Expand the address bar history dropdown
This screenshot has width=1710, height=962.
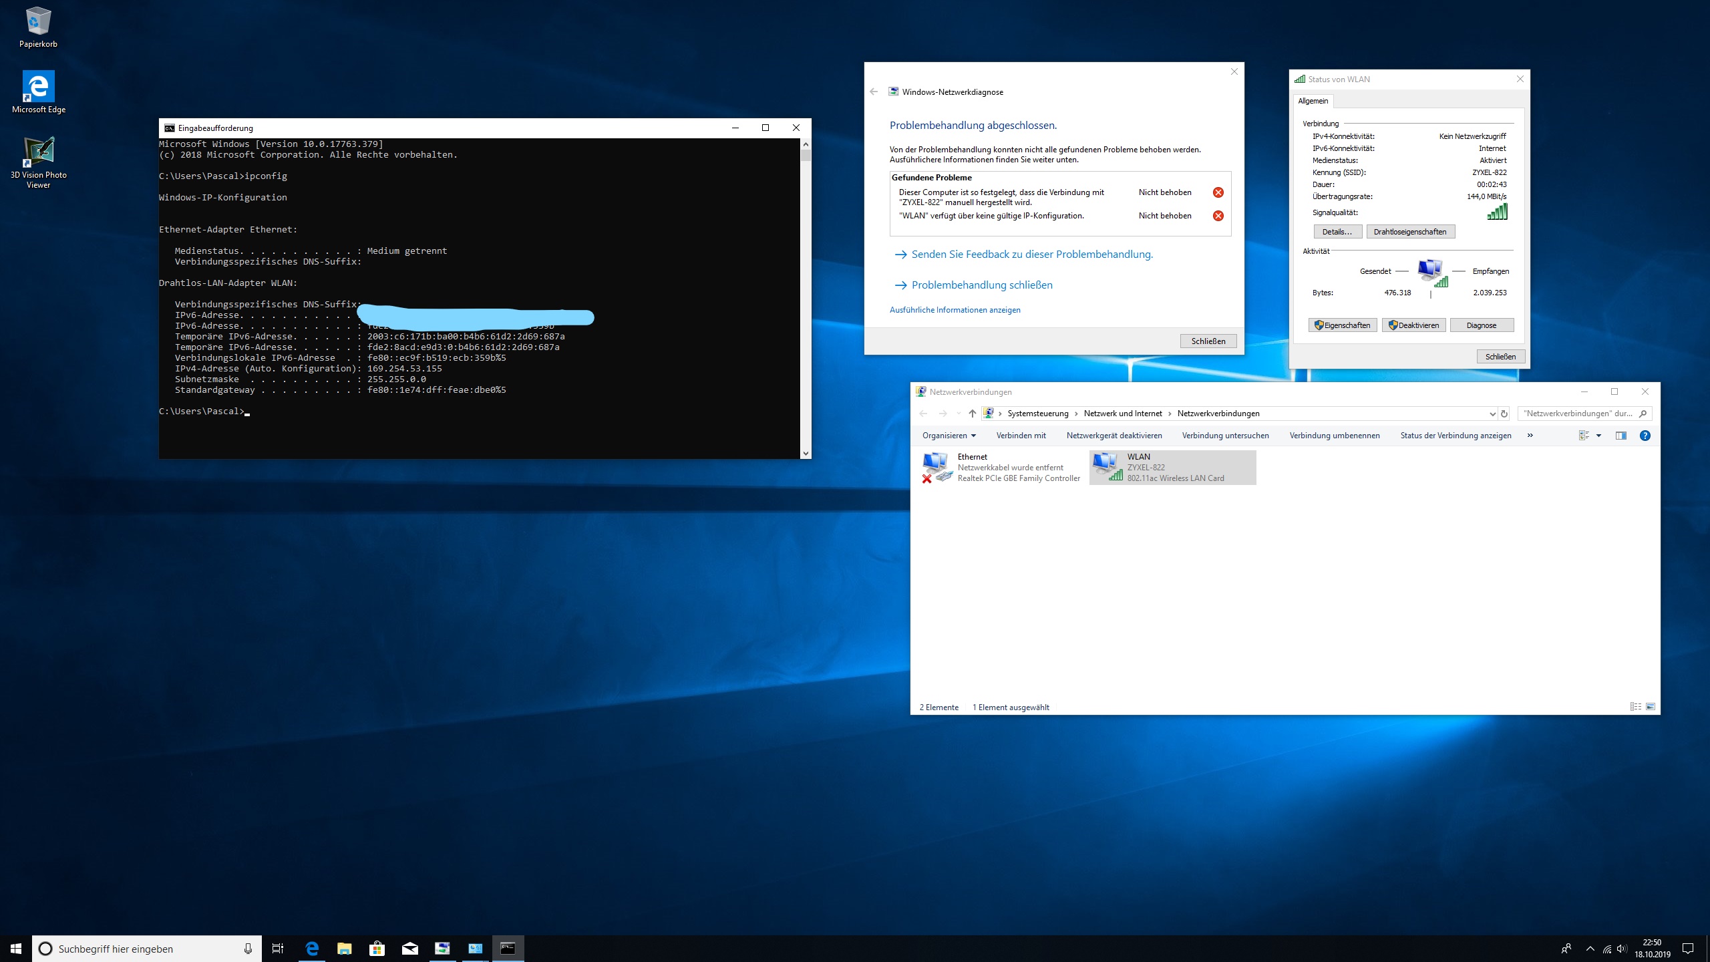pos(1492,414)
